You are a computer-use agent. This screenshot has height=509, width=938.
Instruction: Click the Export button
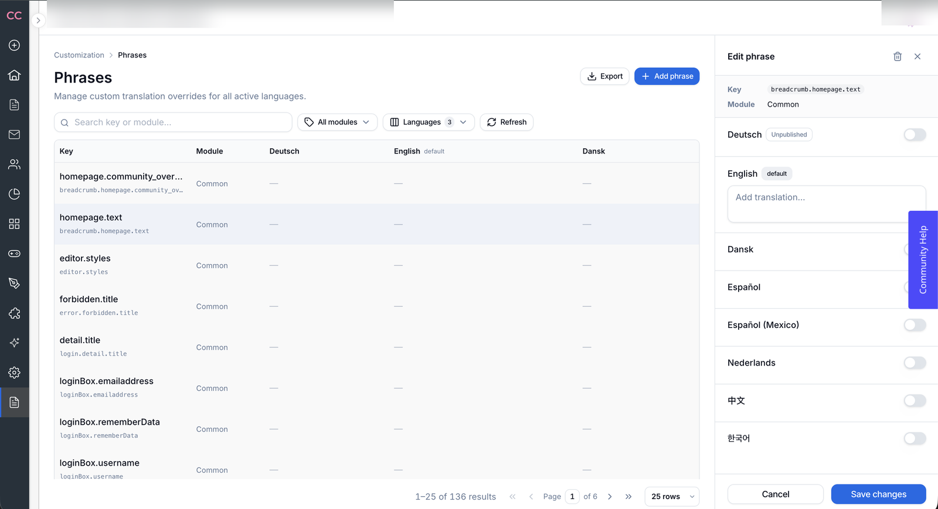pos(604,76)
